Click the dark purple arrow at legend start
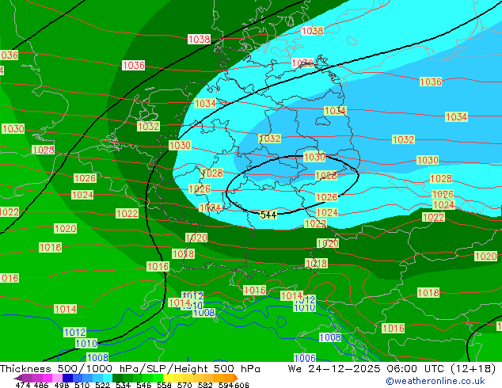502x388 pixels. 18,378
